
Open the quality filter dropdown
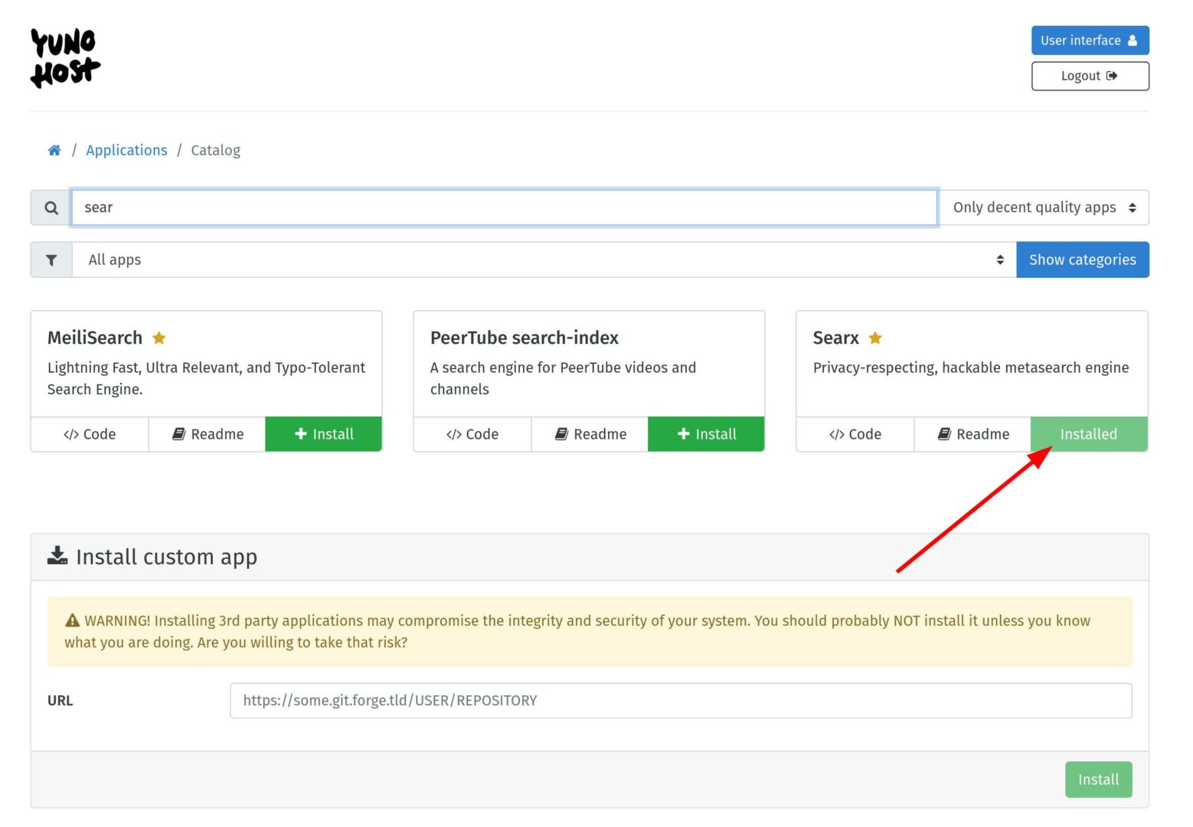click(1043, 208)
